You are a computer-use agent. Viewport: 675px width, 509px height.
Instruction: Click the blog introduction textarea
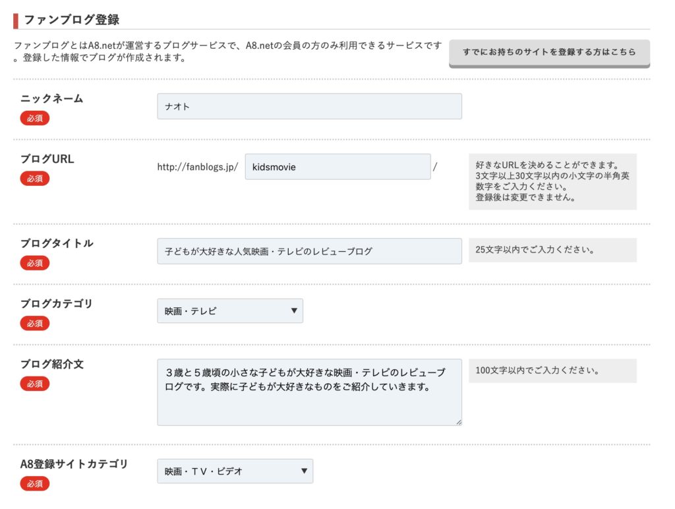click(309, 392)
